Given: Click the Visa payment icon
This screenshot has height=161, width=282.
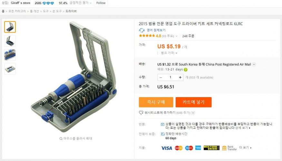Looking at the screenshot, I should coord(167,148).
